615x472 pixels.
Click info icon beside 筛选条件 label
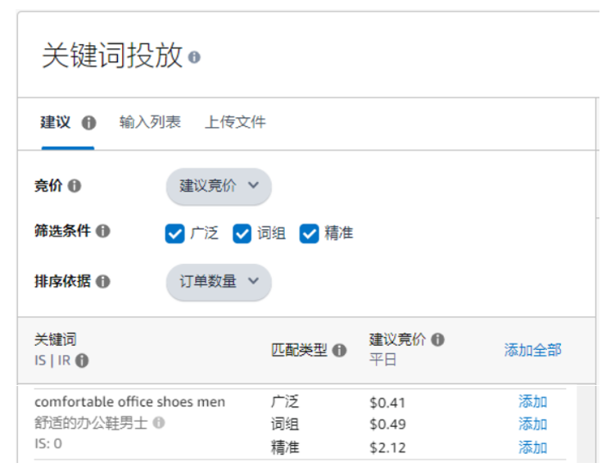pos(103,232)
